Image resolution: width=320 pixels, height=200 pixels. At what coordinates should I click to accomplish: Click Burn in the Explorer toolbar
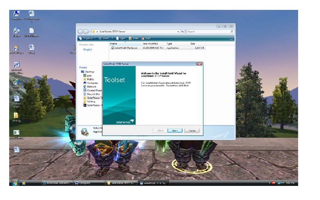click(x=146, y=38)
